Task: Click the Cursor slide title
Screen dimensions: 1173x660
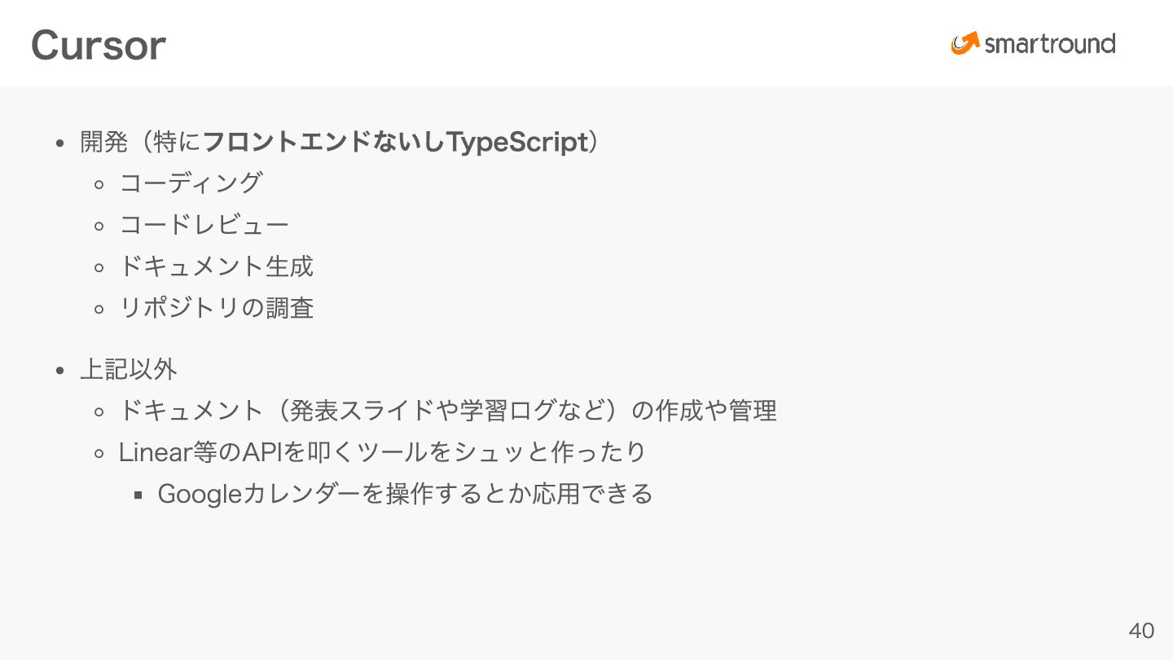Action: [x=99, y=46]
